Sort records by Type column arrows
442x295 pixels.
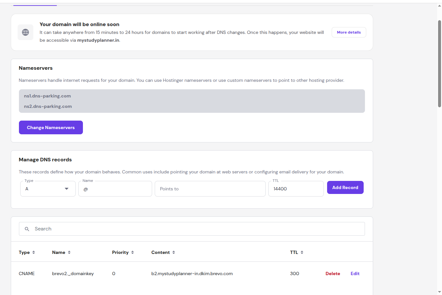point(34,252)
